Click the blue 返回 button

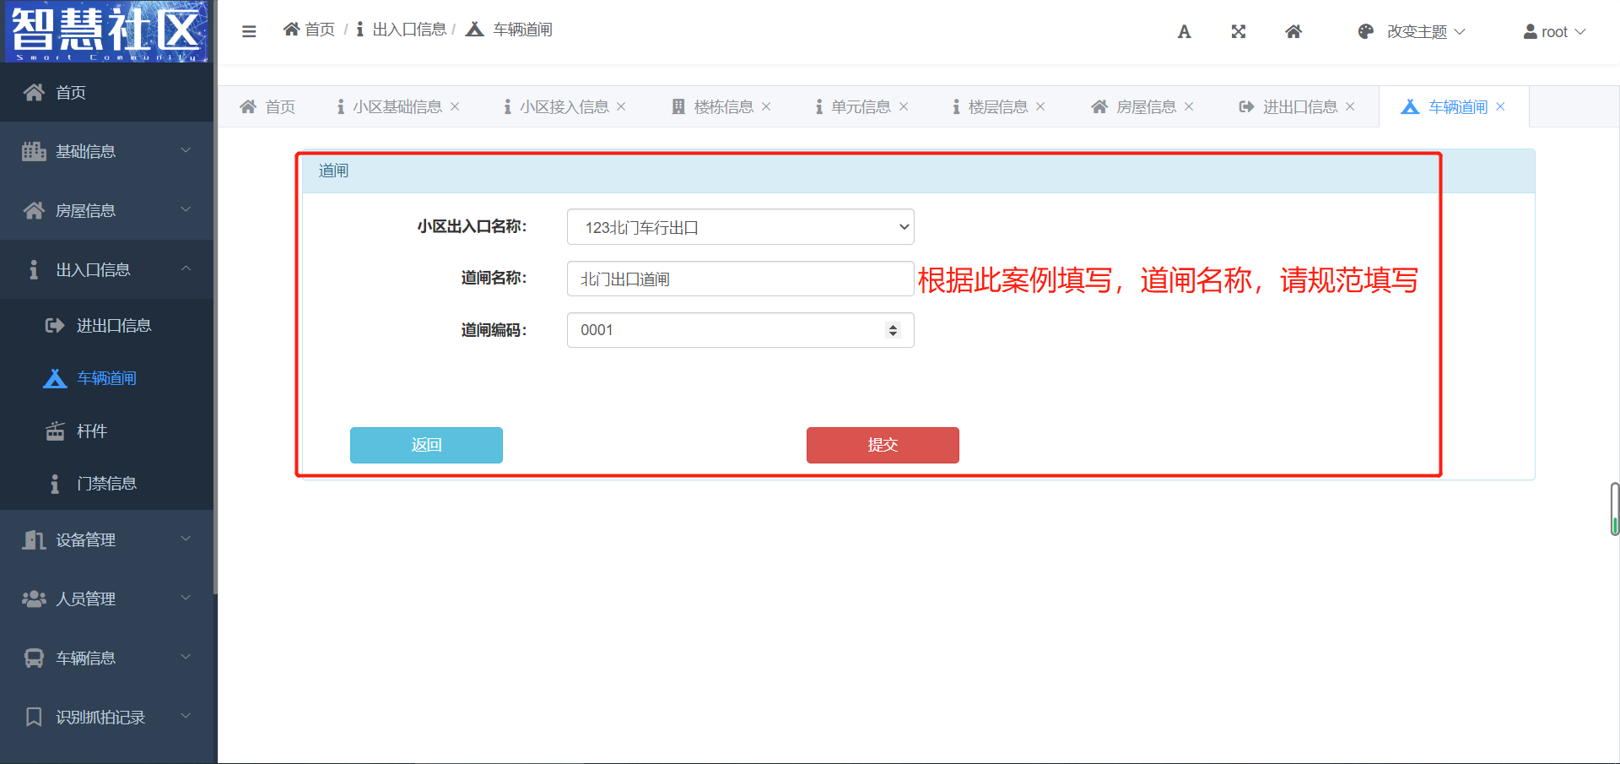coord(426,445)
